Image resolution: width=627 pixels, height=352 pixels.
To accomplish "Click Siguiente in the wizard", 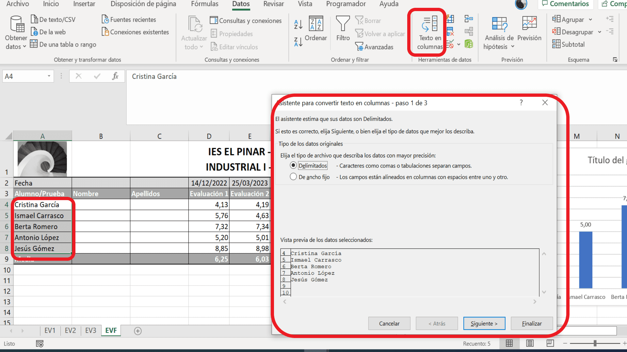I will pos(484,323).
